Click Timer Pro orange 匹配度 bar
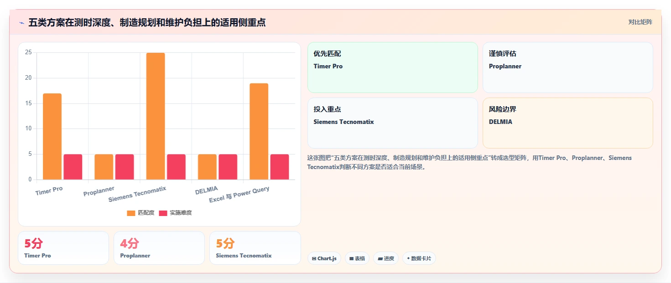671x283 pixels. (x=52, y=136)
